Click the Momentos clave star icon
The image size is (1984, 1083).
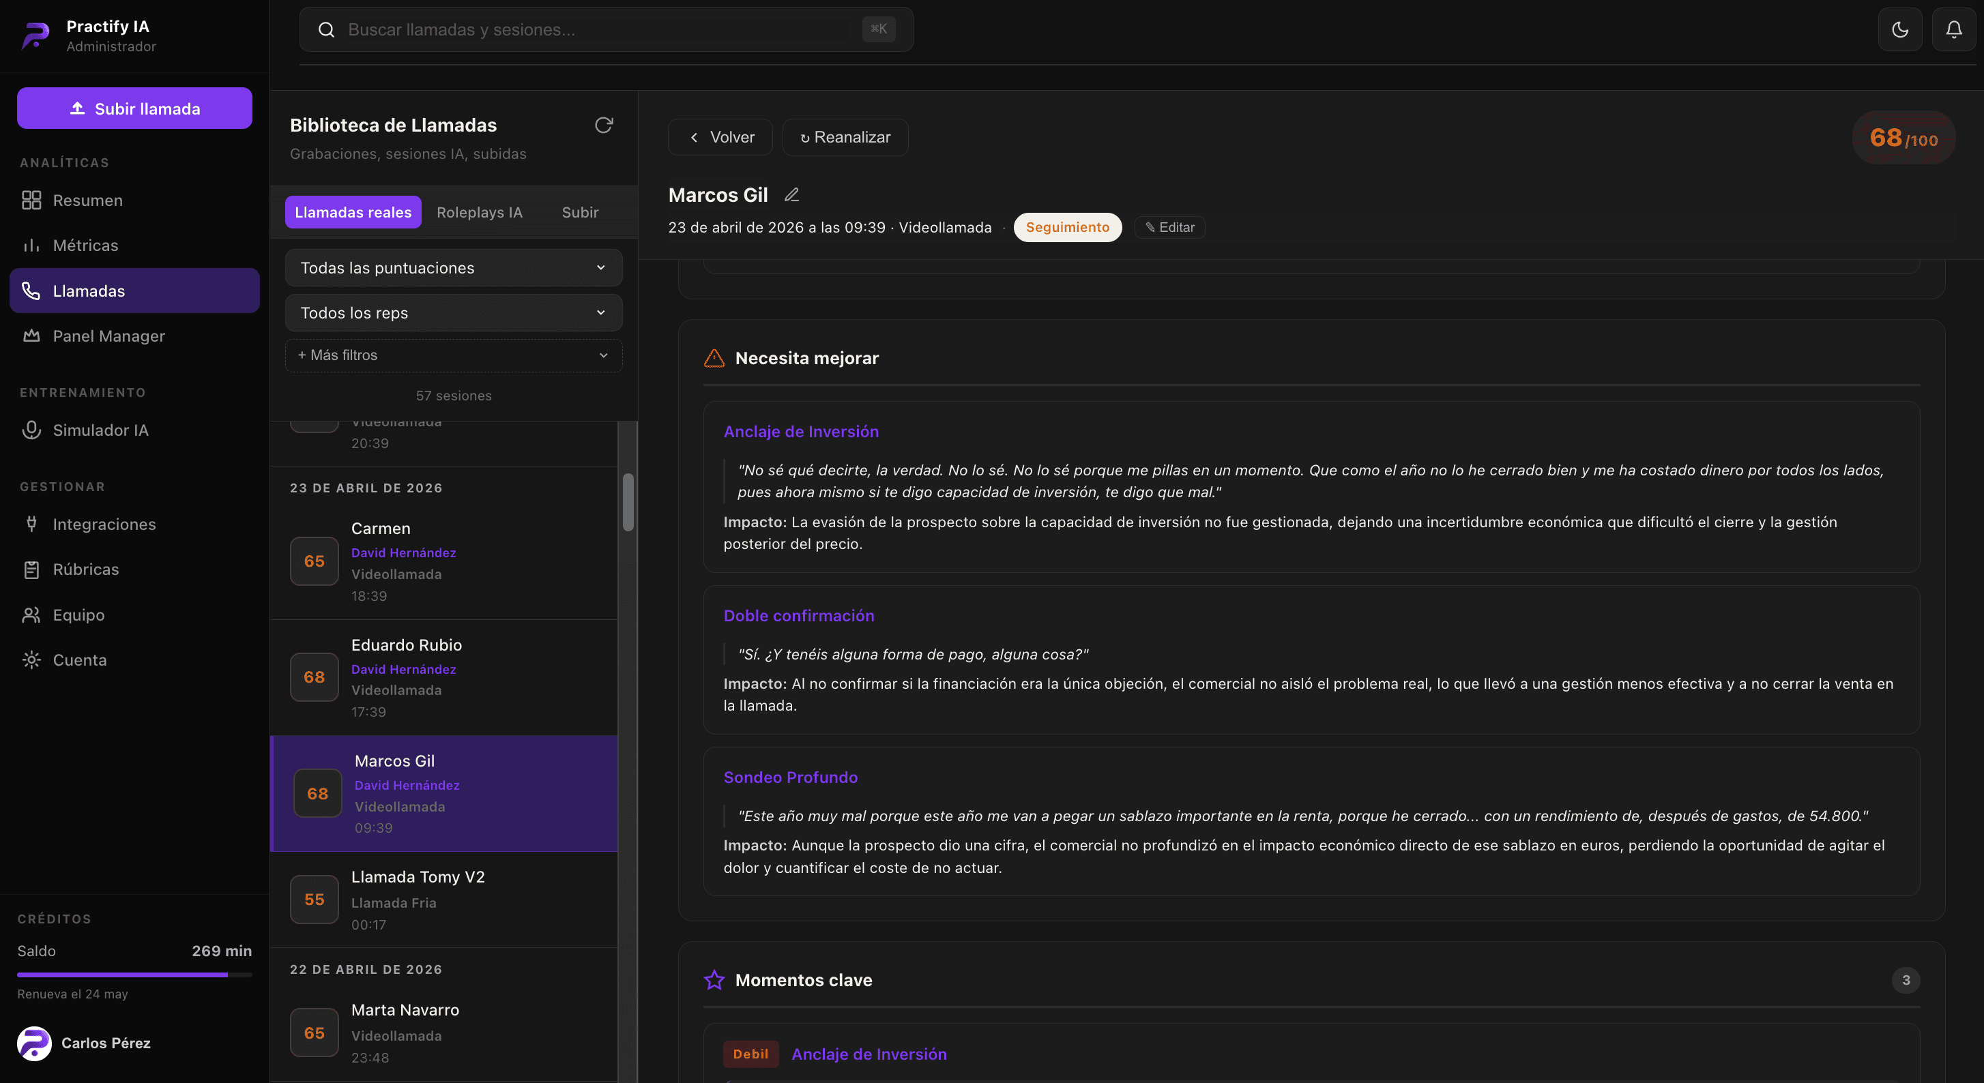tap(715, 980)
